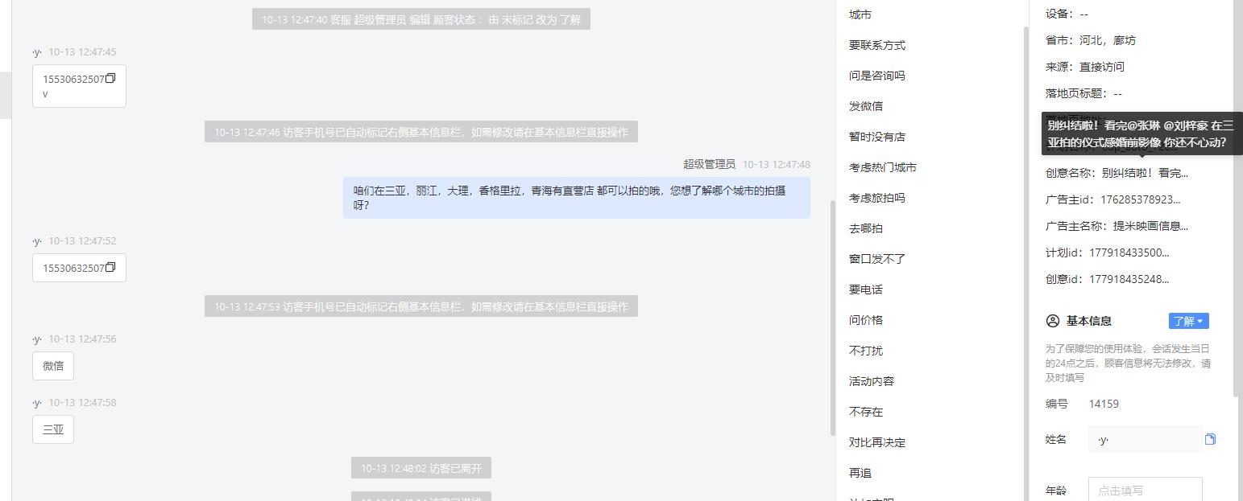Select the 考虑热门城市 quick reply
Image resolution: width=1243 pixels, height=501 pixels.
883,167
